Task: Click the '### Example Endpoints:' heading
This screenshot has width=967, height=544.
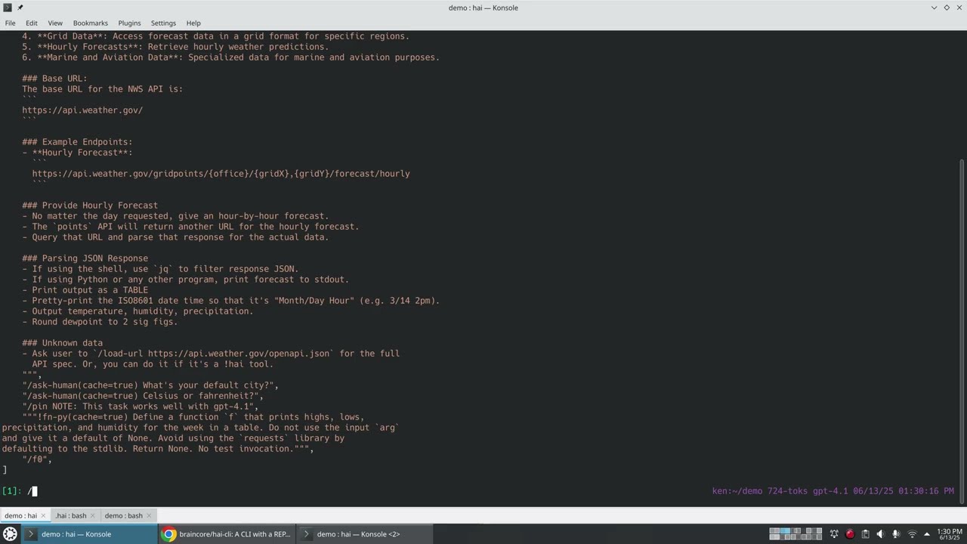Action: pyautogui.click(x=77, y=142)
